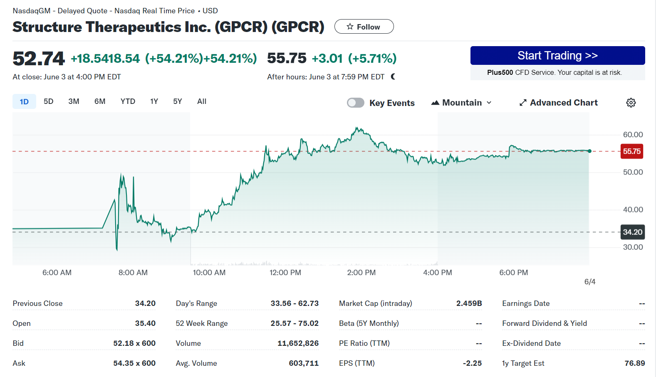Switch chart to YTD range
The image size is (656, 377).
pyautogui.click(x=128, y=101)
